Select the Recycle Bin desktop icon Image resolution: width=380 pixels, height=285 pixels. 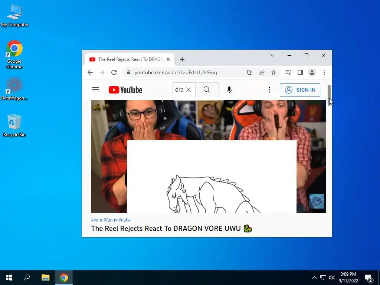[x=14, y=125]
